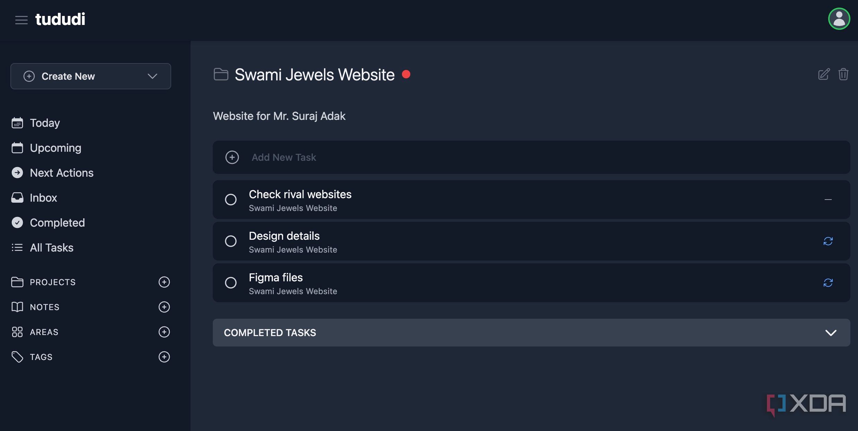Click the tududi logo title
Screen dimensions: 858x431
(60, 19)
